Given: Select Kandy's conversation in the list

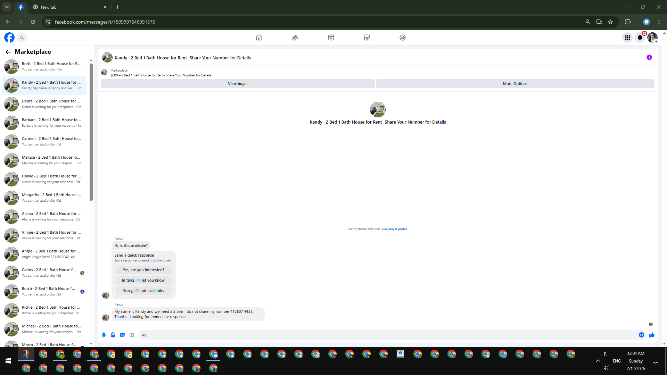Looking at the screenshot, I should point(44,85).
